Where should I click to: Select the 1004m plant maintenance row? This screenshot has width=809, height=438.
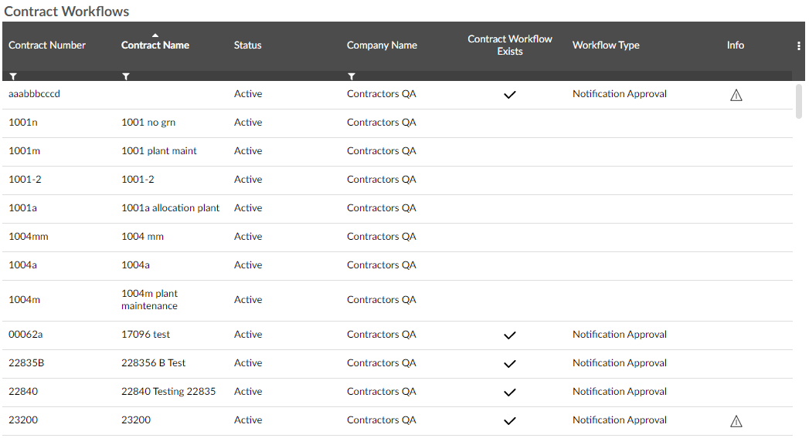coord(397,301)
